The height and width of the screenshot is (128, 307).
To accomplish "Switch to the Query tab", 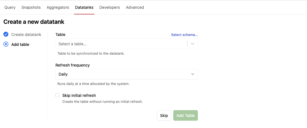I will (10, 7).
